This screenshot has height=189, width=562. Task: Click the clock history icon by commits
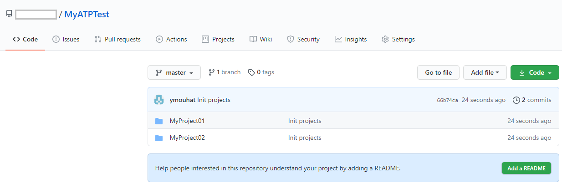tap(516, 100)
